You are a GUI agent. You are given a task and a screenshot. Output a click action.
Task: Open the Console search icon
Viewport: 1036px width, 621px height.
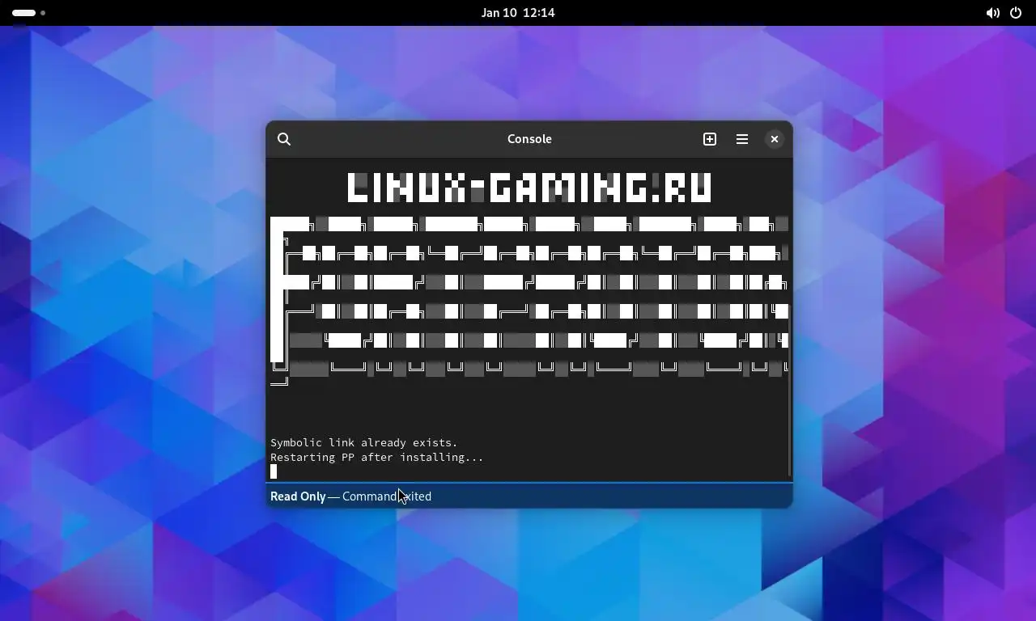284,139
